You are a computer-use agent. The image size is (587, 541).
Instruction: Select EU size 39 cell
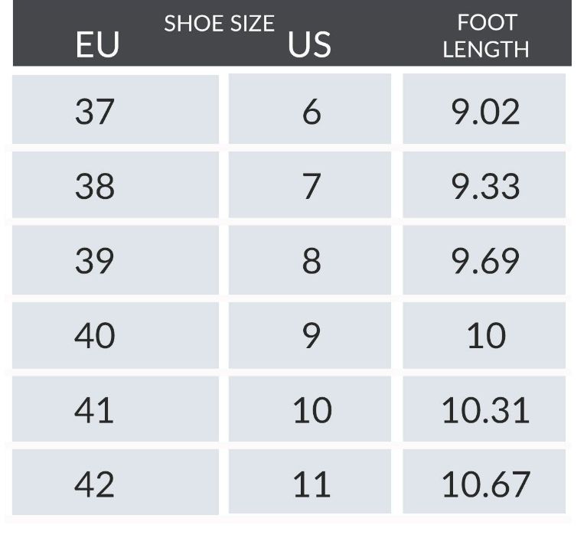click(116, 260)
